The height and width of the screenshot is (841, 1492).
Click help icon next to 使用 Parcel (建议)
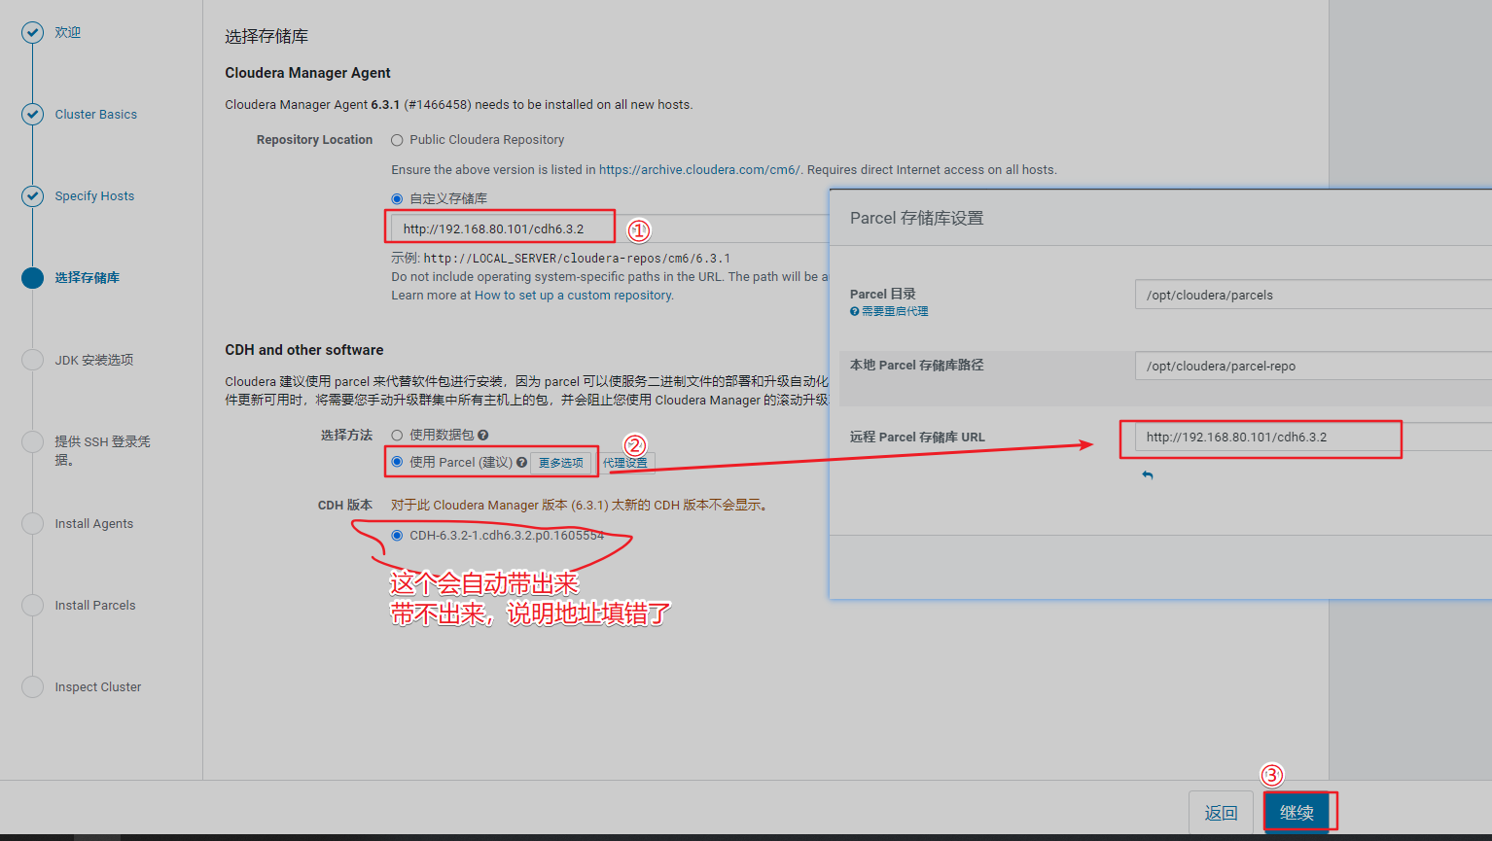point(522,463)
